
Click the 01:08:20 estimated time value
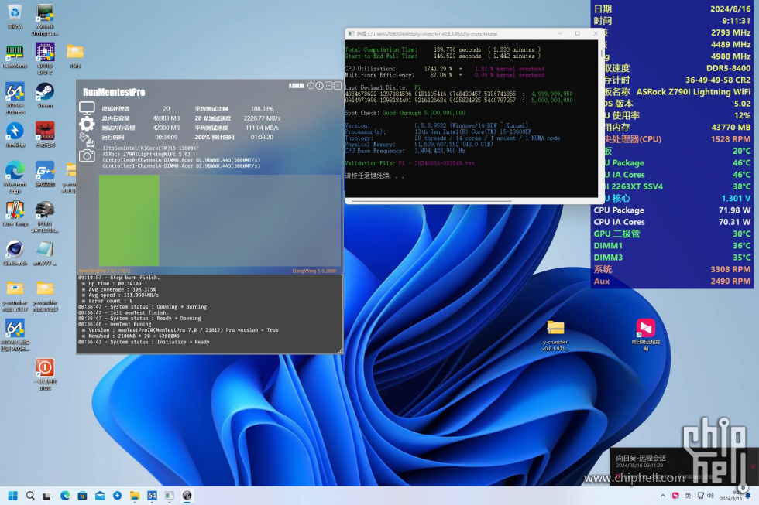tap(262, 137)
